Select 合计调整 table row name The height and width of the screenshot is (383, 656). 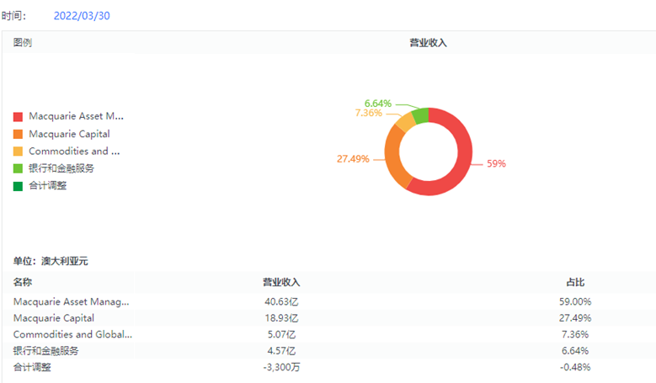(x=34, y=367)
